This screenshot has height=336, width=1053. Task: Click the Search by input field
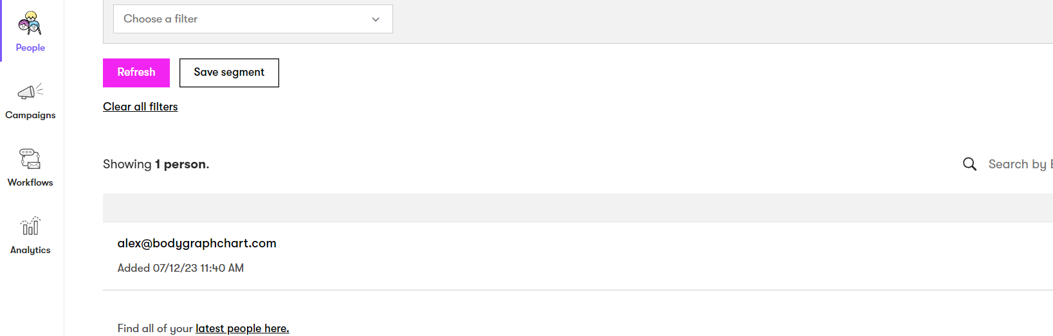(1020, 164)
